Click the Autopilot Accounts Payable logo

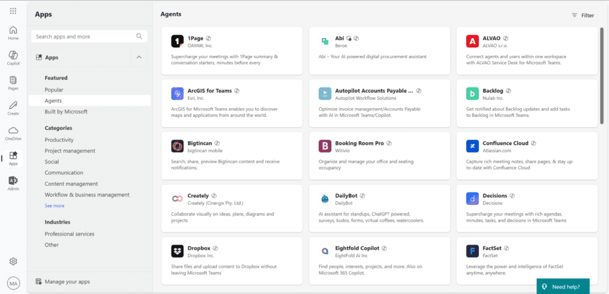coord(325,93)
